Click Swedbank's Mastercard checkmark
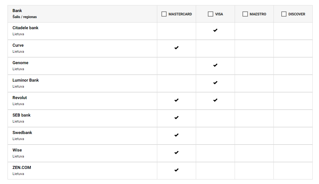 click(x=177, y=135)
